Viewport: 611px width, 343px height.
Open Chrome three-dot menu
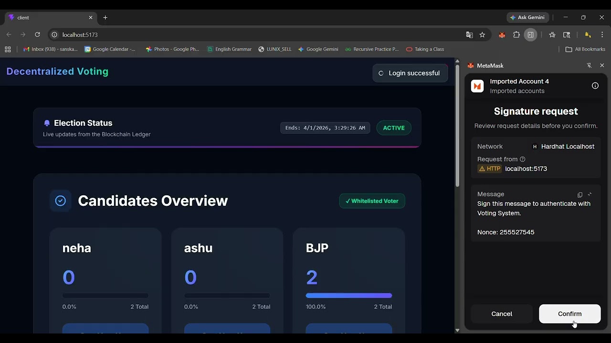(x=602, y=35)
